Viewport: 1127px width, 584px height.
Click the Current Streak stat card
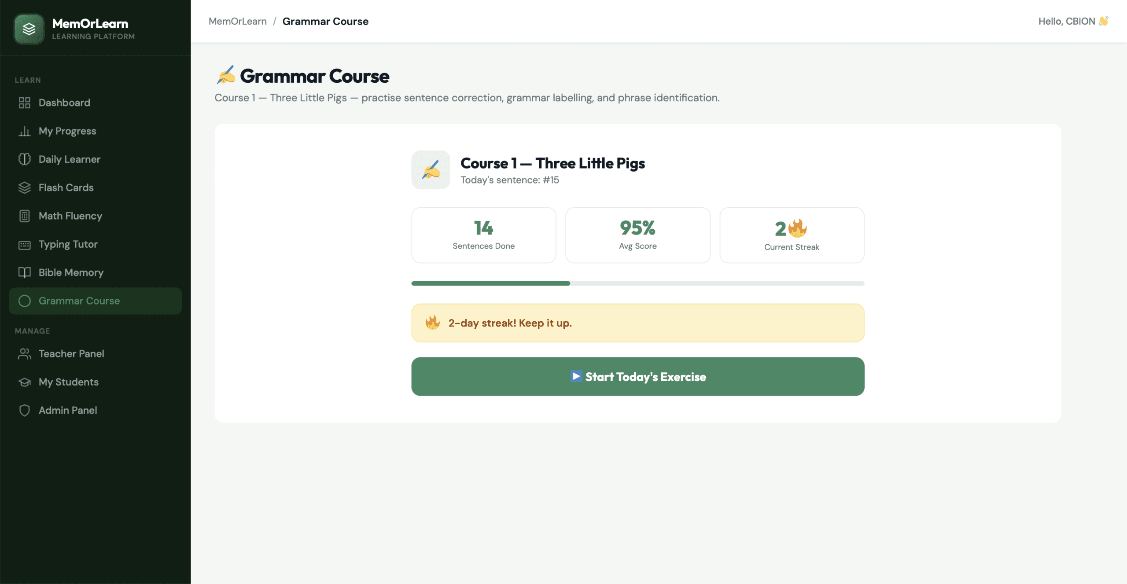click(x=792, y=235)
